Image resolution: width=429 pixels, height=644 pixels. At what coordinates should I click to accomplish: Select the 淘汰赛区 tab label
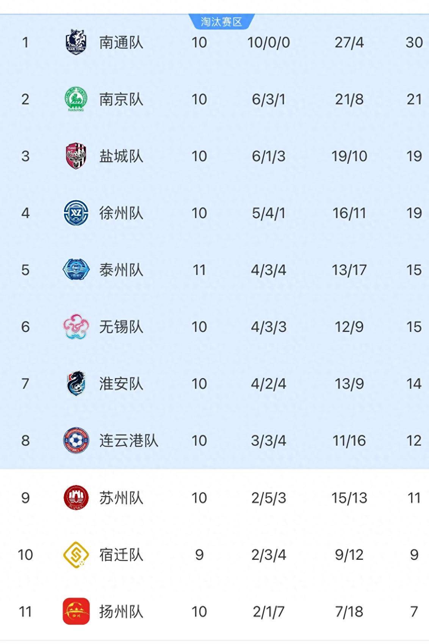pos(221,22)
